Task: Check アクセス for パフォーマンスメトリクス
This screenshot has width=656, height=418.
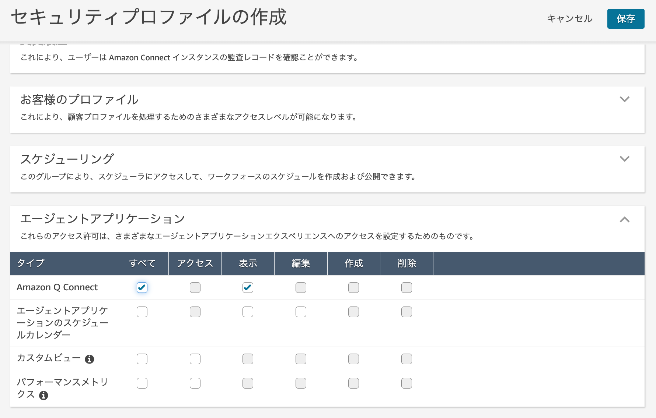Action: pos(195,383)
